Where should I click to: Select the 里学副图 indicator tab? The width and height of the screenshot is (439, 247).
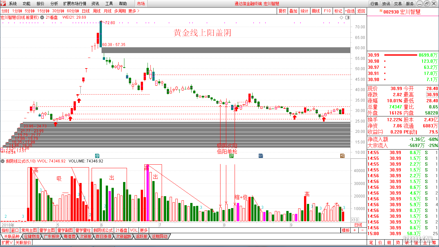point(65,230)
